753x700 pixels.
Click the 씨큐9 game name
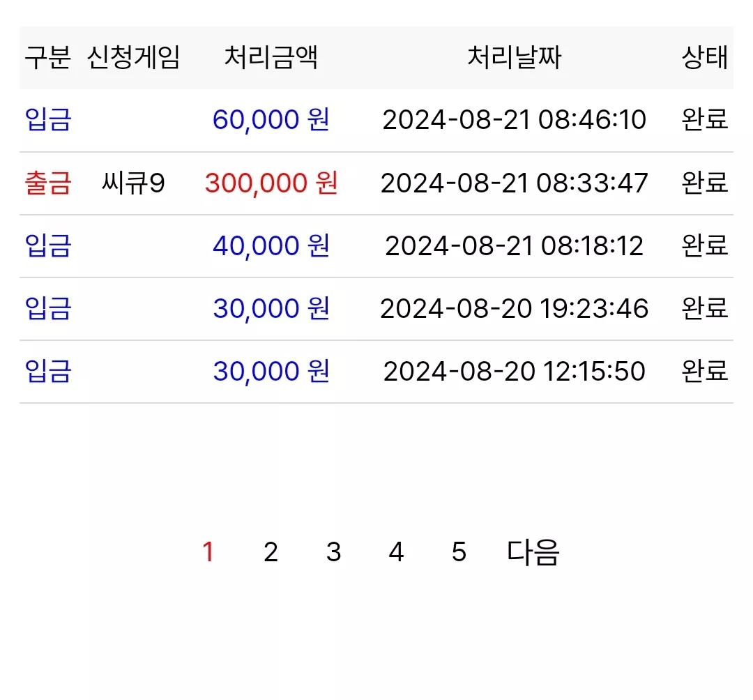pos(133,183)
